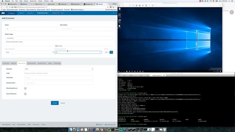Viewport: 235px width, 132px height.
Task: Click the Rancher cow logo
Action: point(3,13)
